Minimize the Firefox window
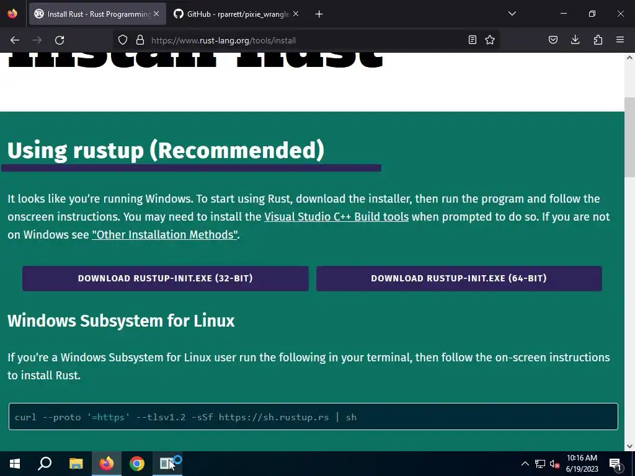The height and width of the screenshot is (476, 635). click(x=563, y=14)
